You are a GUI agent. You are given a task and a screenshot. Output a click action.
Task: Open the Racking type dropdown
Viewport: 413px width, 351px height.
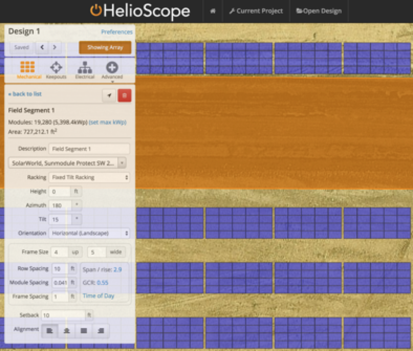[x=89, y=177]
